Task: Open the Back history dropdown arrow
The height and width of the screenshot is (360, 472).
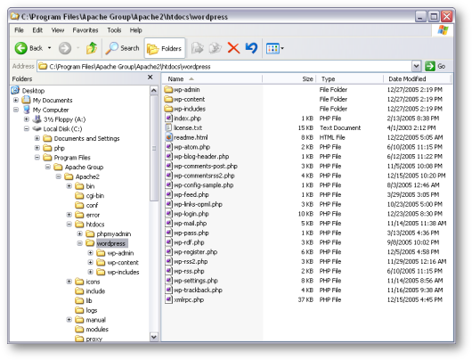Action: point(49,48)
